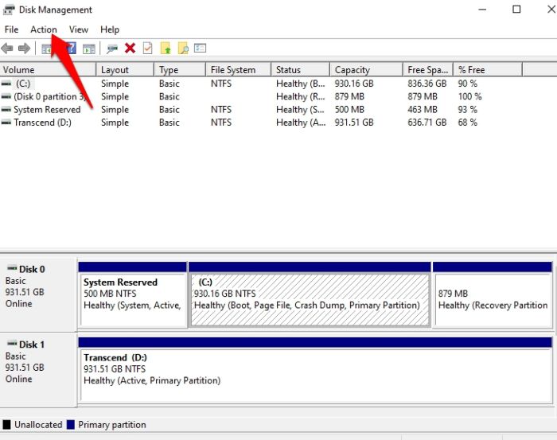
Task: Sort by the Capacity column header
Action: [366, 69]
